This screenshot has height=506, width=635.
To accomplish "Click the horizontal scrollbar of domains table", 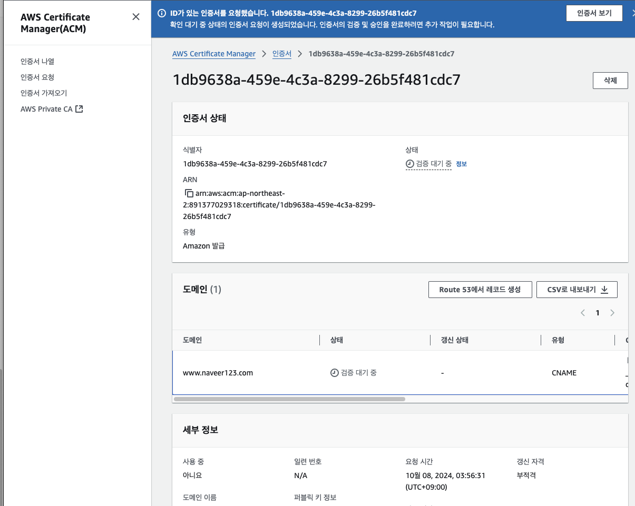I will point(289,399).
